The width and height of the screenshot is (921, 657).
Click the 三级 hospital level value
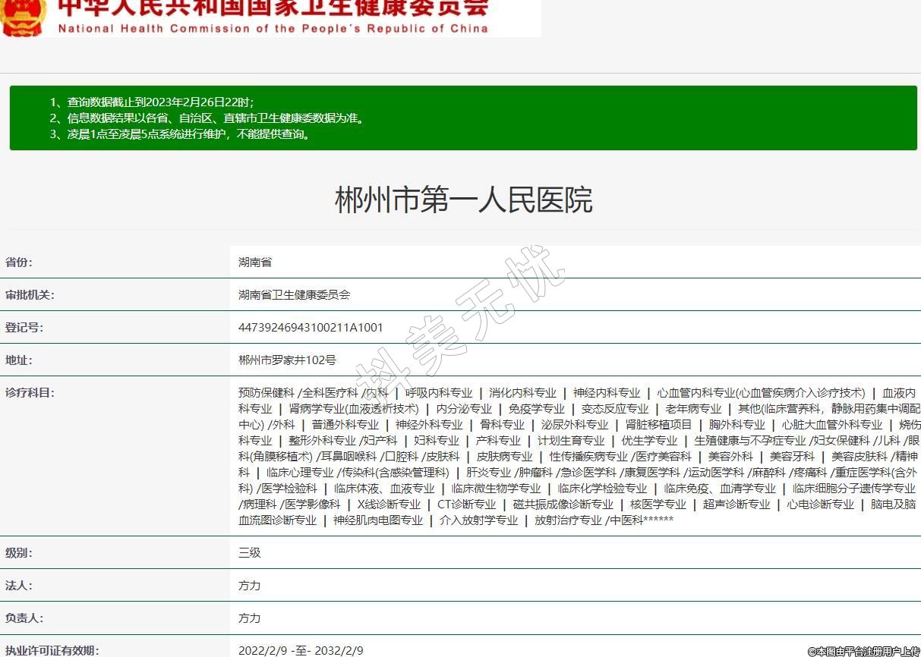point(250,553)
